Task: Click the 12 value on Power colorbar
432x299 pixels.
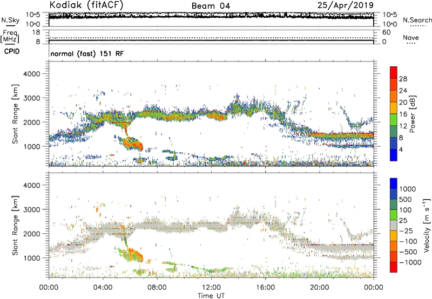Action: [403, 126]
